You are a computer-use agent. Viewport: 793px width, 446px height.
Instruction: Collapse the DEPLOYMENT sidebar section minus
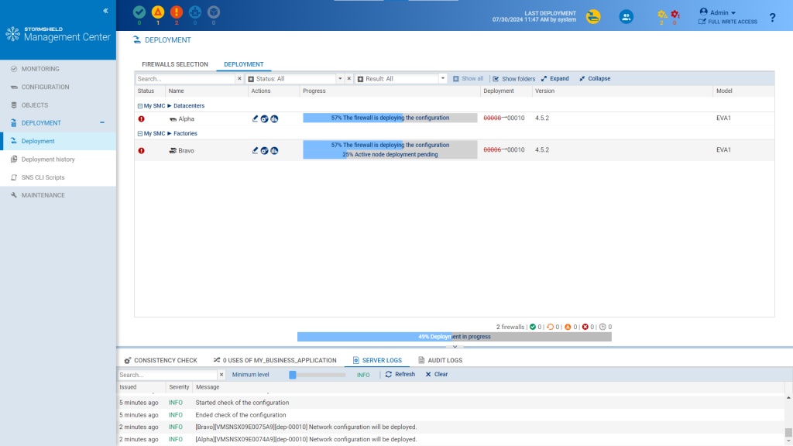[x=102, y=123]
